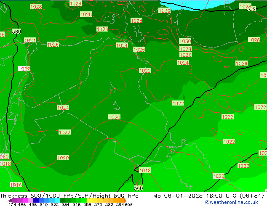
Task: Click the legend value 522
Action: pyautogui.click(x=54, y=204)
